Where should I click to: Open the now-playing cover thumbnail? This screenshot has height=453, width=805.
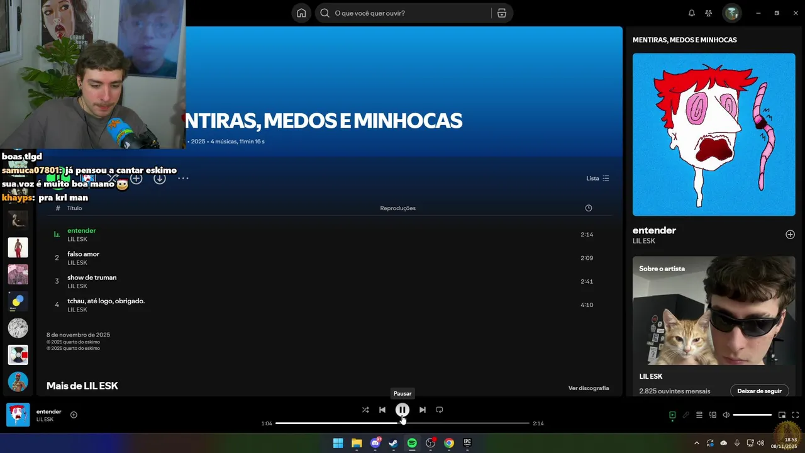pyautogui.click(x=18, y=415)
